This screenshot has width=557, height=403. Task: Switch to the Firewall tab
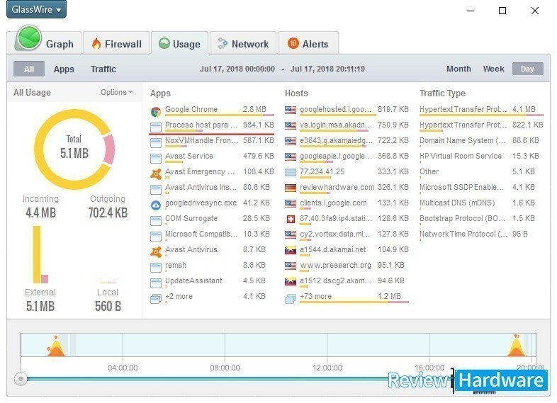(116, 43)
